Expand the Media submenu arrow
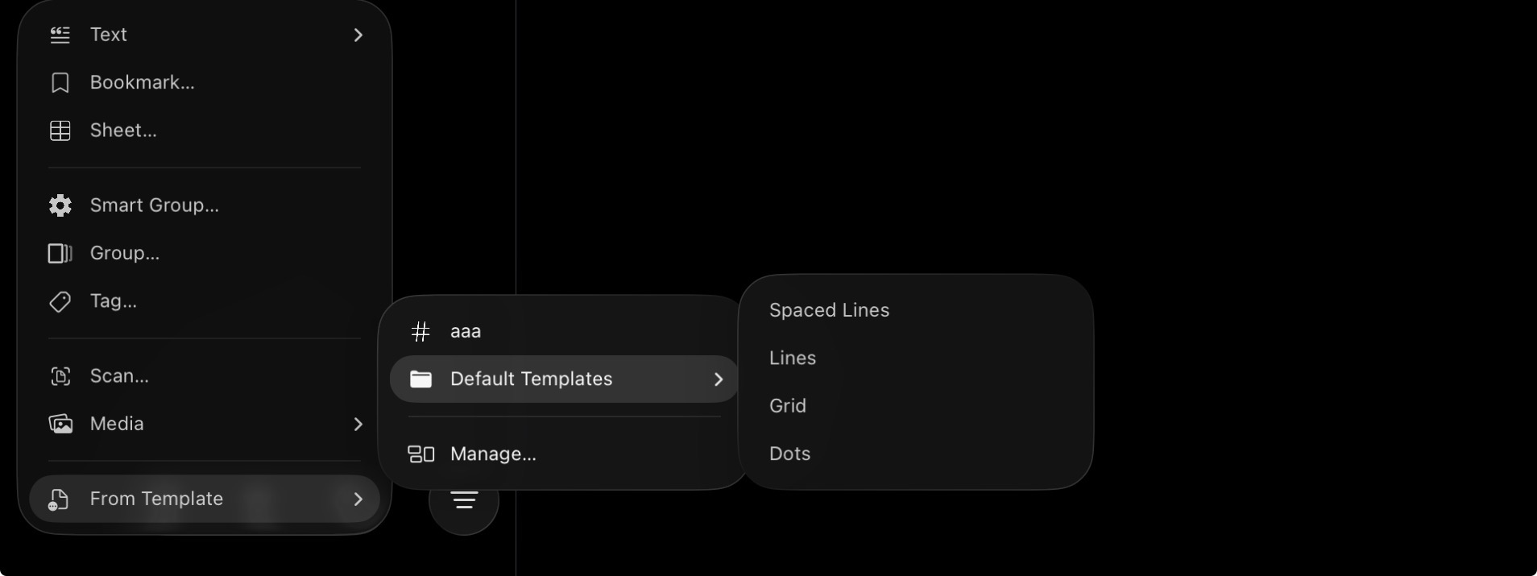 [358, 424]
